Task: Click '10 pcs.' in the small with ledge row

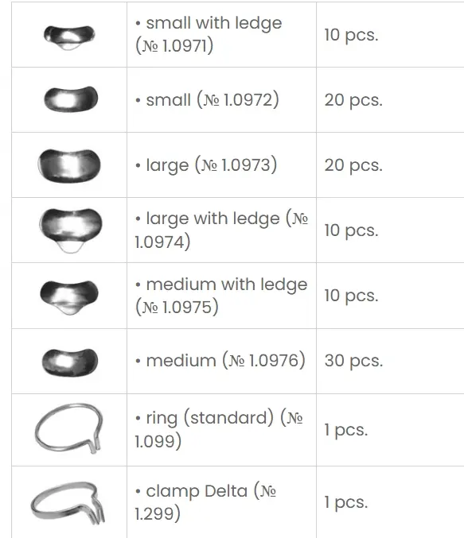Action: pos(351,35)
